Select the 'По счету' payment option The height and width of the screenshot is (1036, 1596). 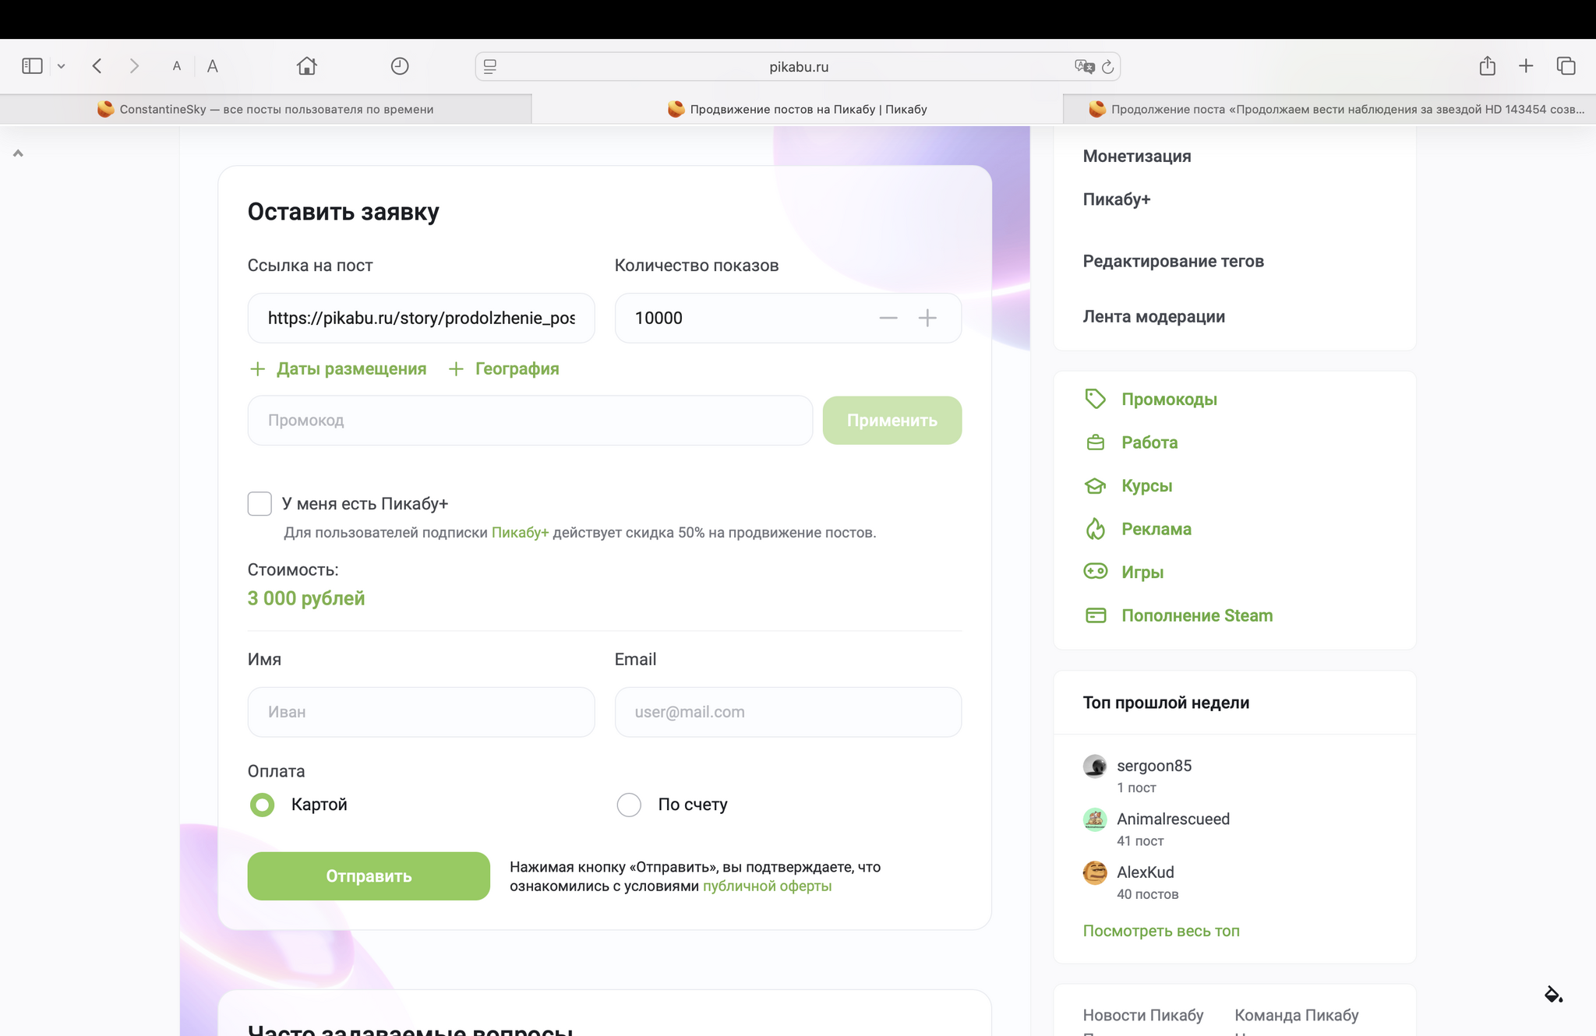(x=629, y=805)
